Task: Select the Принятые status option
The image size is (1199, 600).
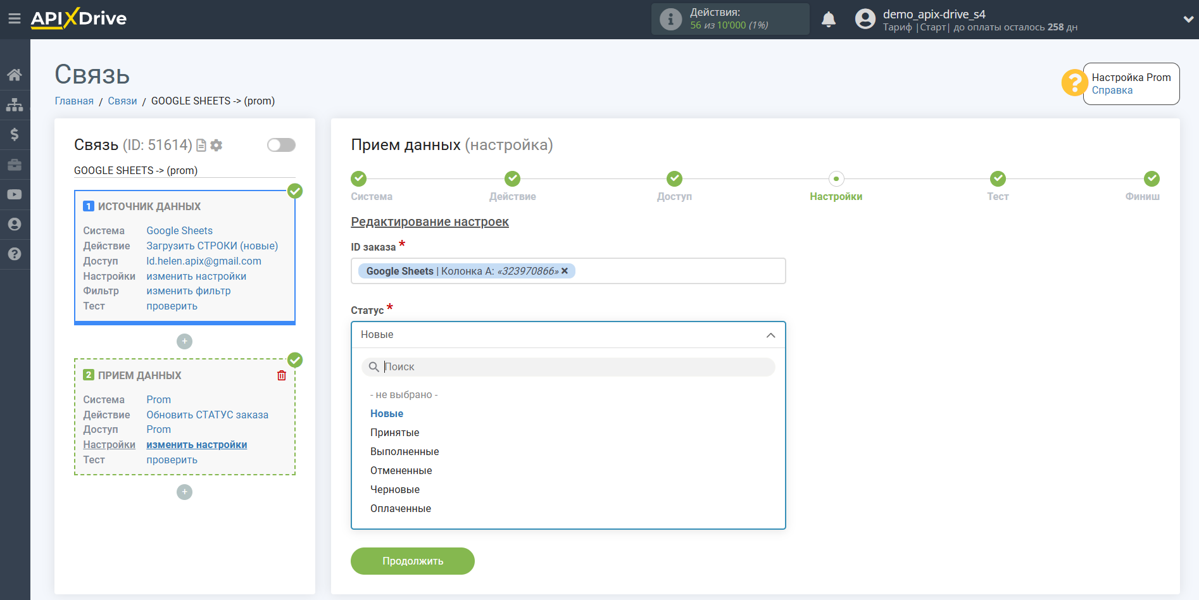Action: click(394, 433)
